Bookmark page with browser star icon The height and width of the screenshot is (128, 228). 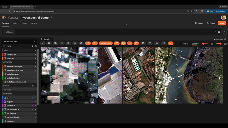coord(191,11)
